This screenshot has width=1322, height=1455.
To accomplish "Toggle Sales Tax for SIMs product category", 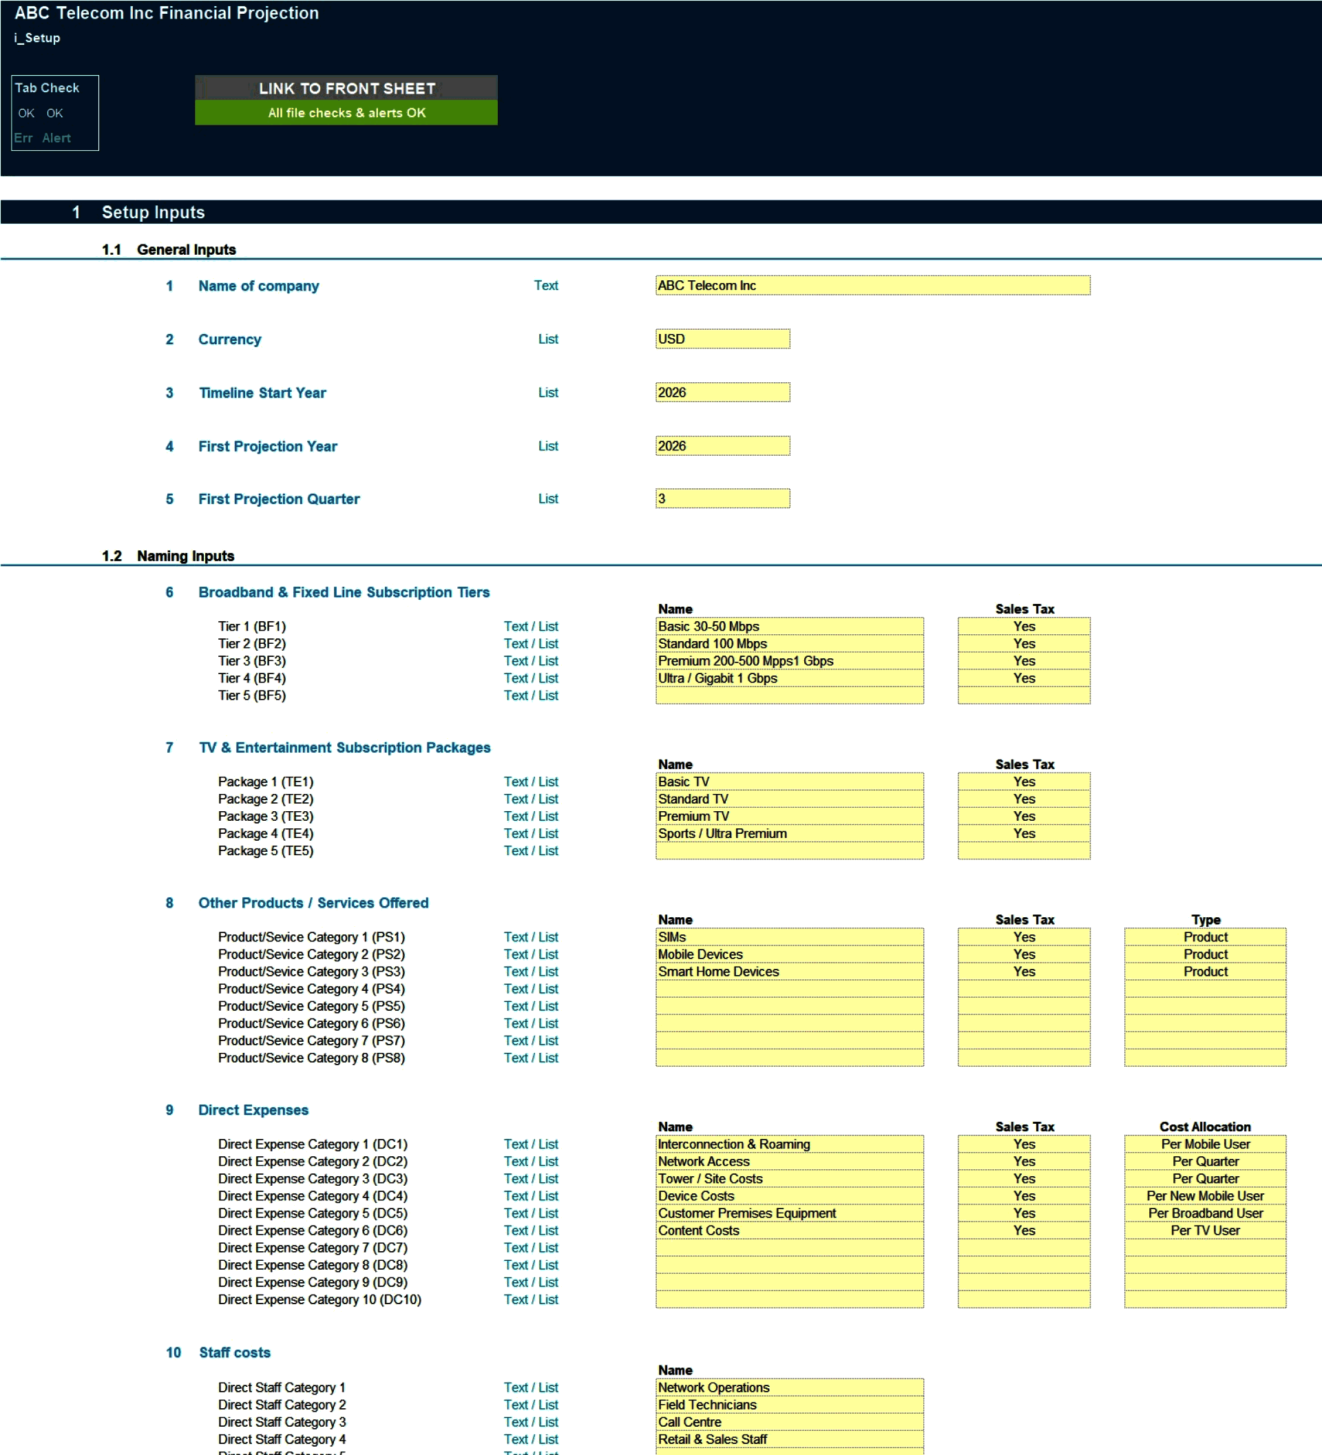I will 1023,936.
